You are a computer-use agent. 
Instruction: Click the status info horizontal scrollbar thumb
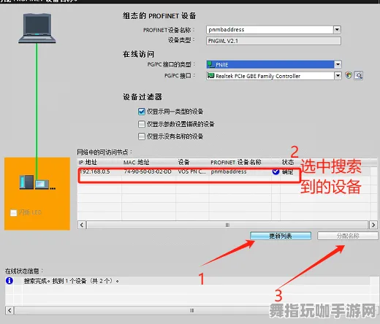click(x=191, y=310)
